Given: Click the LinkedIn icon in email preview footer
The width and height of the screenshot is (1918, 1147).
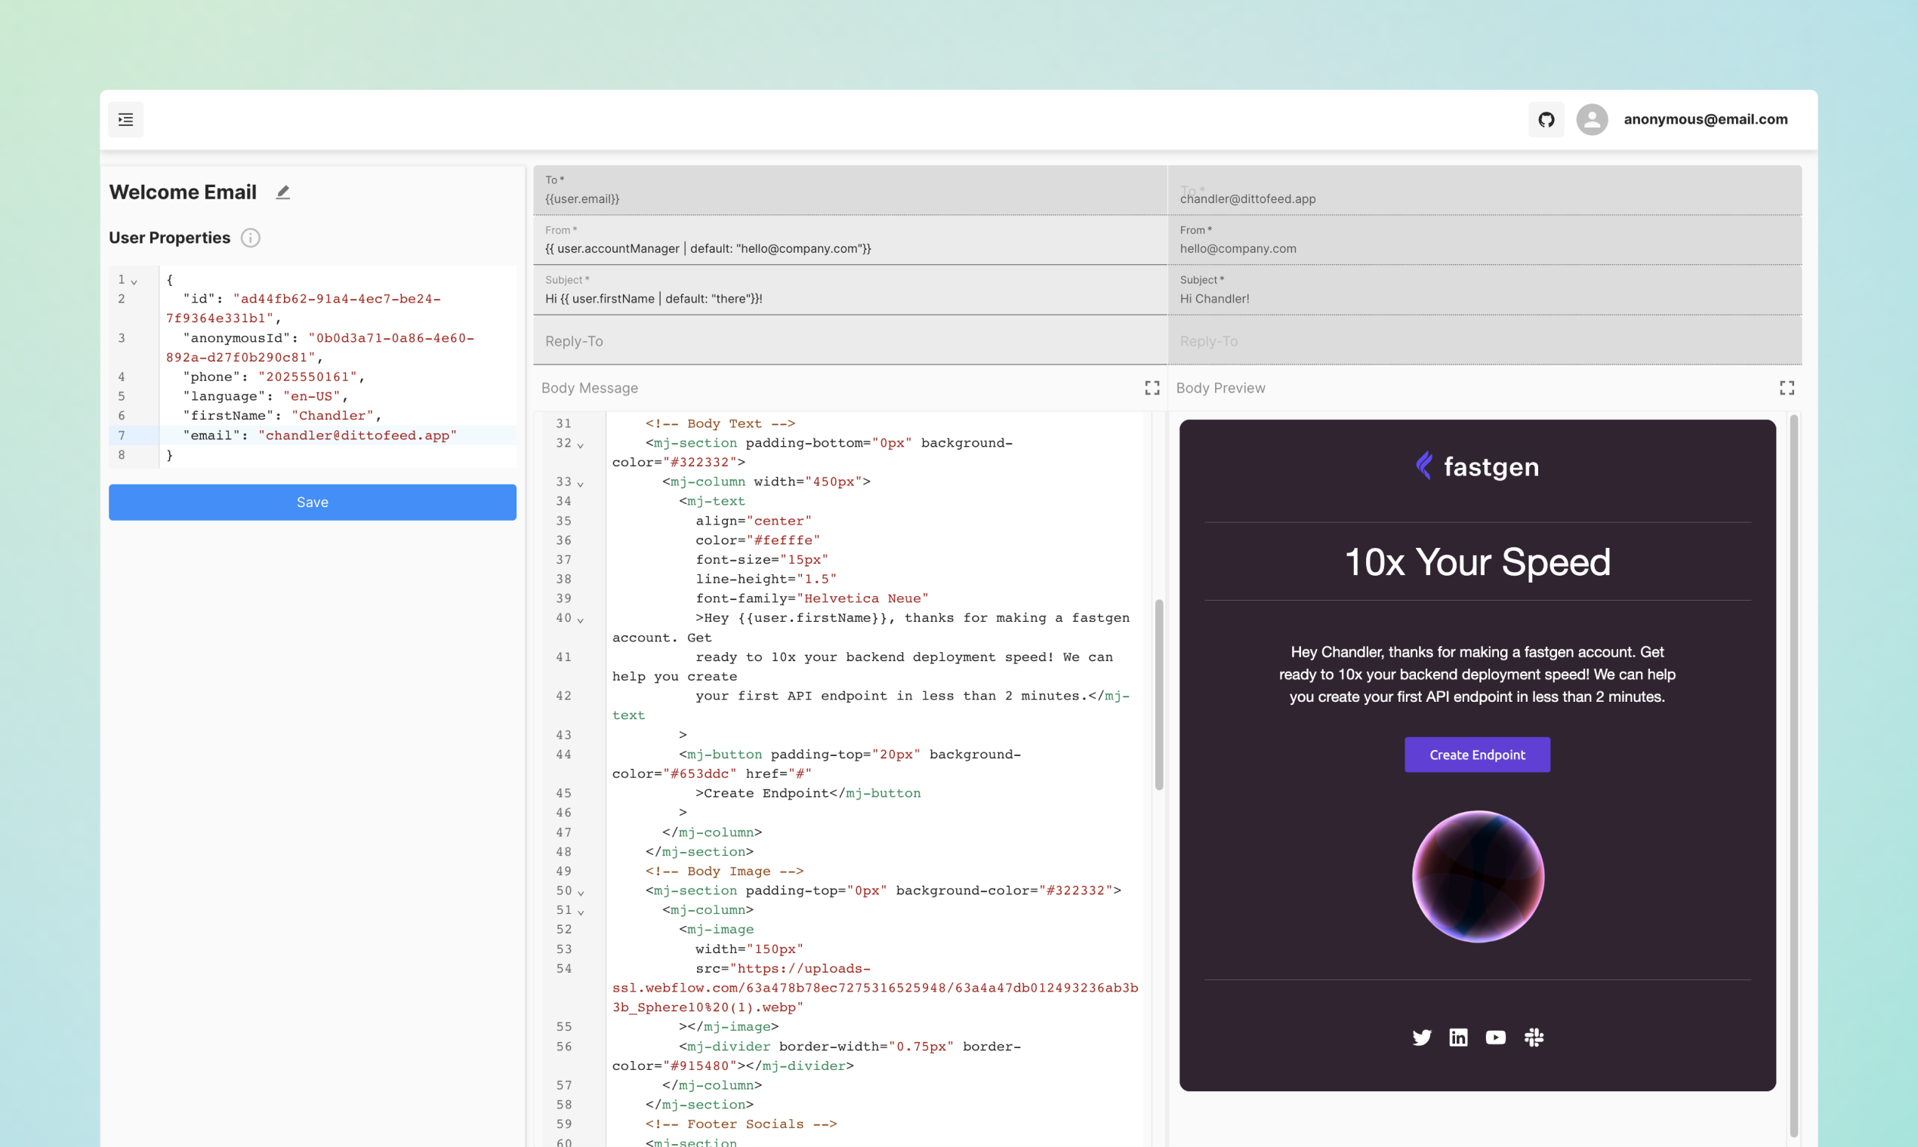Looking at the screenshot, I should coord(1457,1036).
